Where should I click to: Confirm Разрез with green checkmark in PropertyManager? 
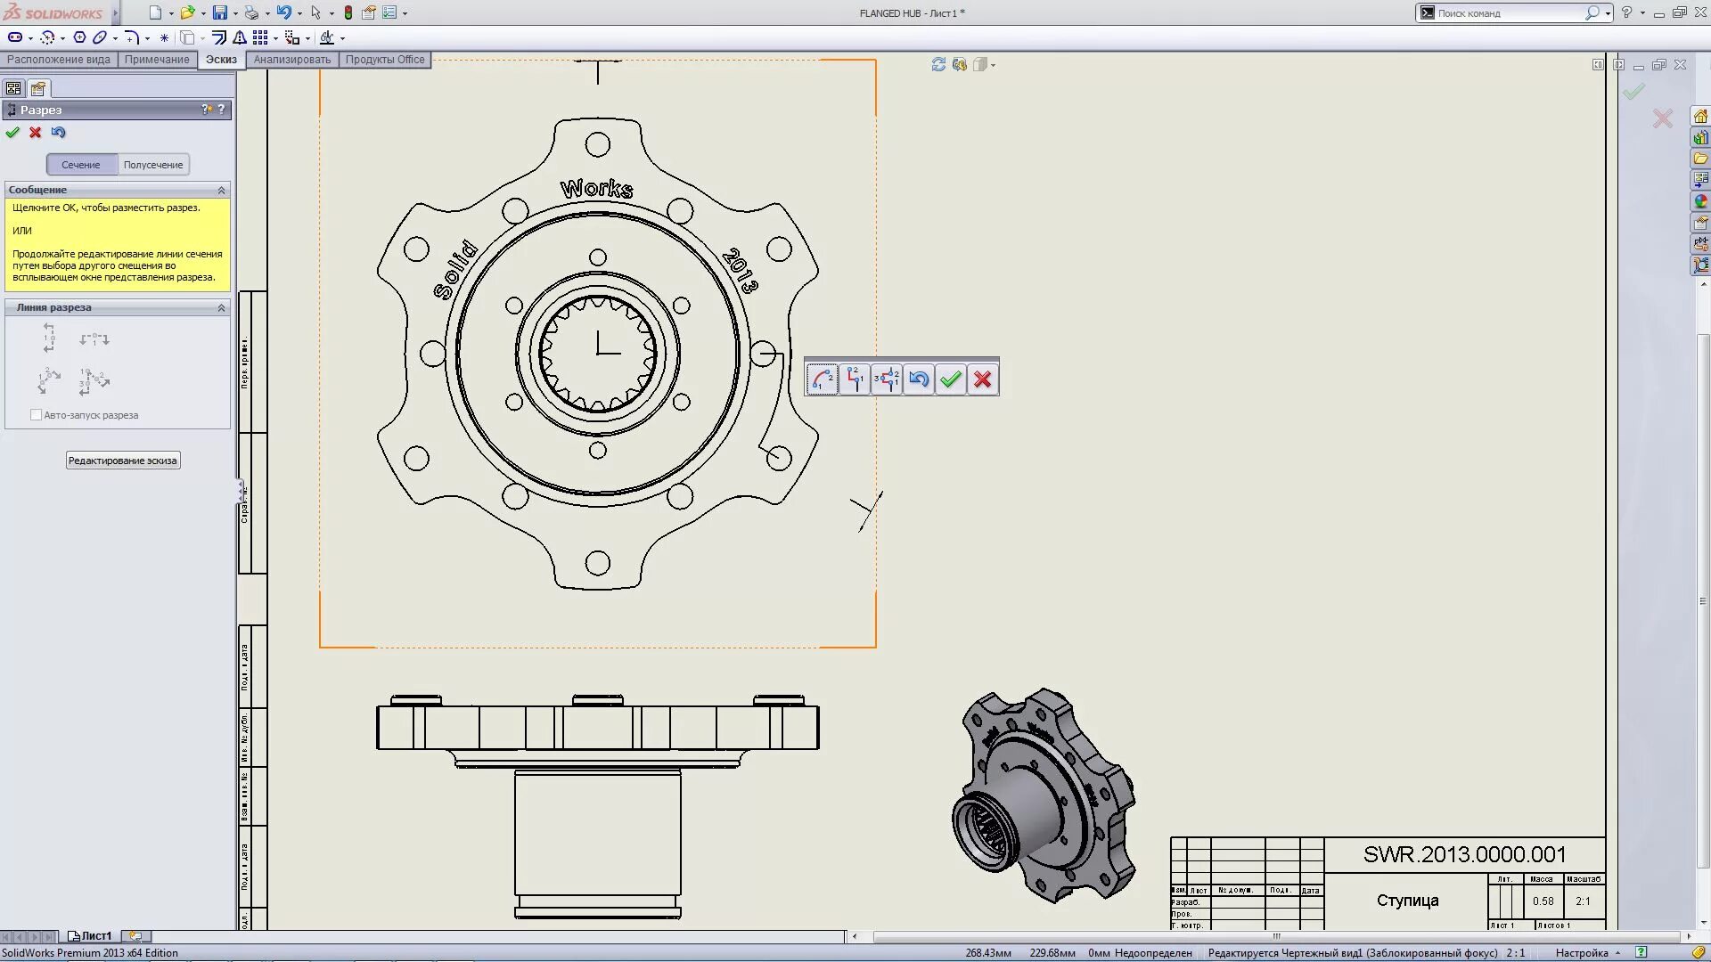click(12, 133)
